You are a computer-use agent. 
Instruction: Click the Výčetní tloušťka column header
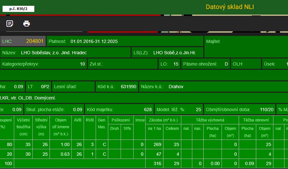(23, 127)
